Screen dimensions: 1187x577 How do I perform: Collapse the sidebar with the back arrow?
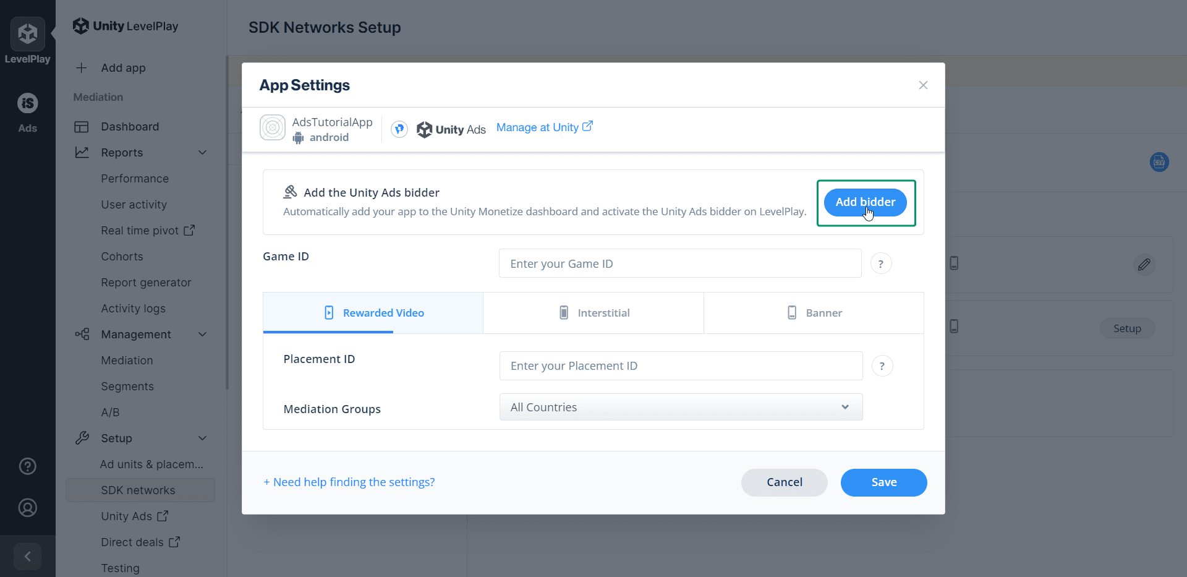[x=28, y=557]
